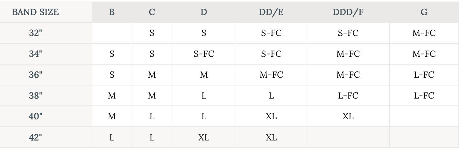Select the C cup column header
Screen dimensions: 460x151
click(152, 12)
